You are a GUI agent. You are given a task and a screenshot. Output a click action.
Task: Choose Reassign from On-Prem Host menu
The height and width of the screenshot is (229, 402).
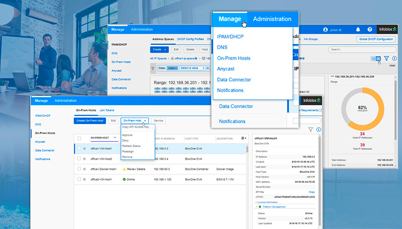128,151
